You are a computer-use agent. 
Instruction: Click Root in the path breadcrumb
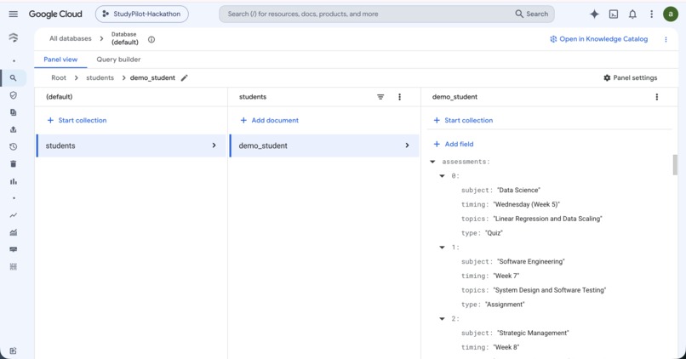[59, 77]
